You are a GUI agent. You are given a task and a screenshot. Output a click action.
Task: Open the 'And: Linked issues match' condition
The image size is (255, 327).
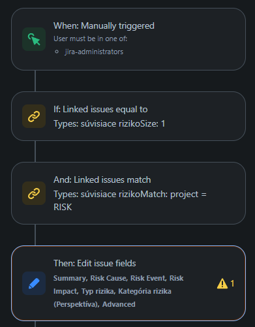click(102, 180)
